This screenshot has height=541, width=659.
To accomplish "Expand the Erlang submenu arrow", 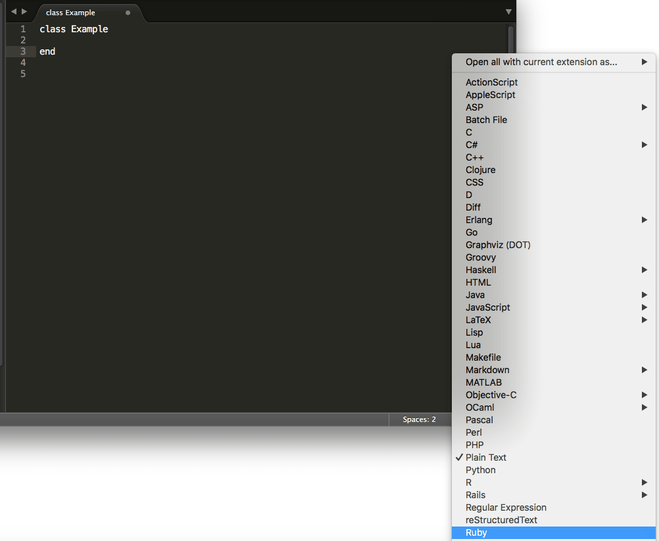I will pos(645,220).
